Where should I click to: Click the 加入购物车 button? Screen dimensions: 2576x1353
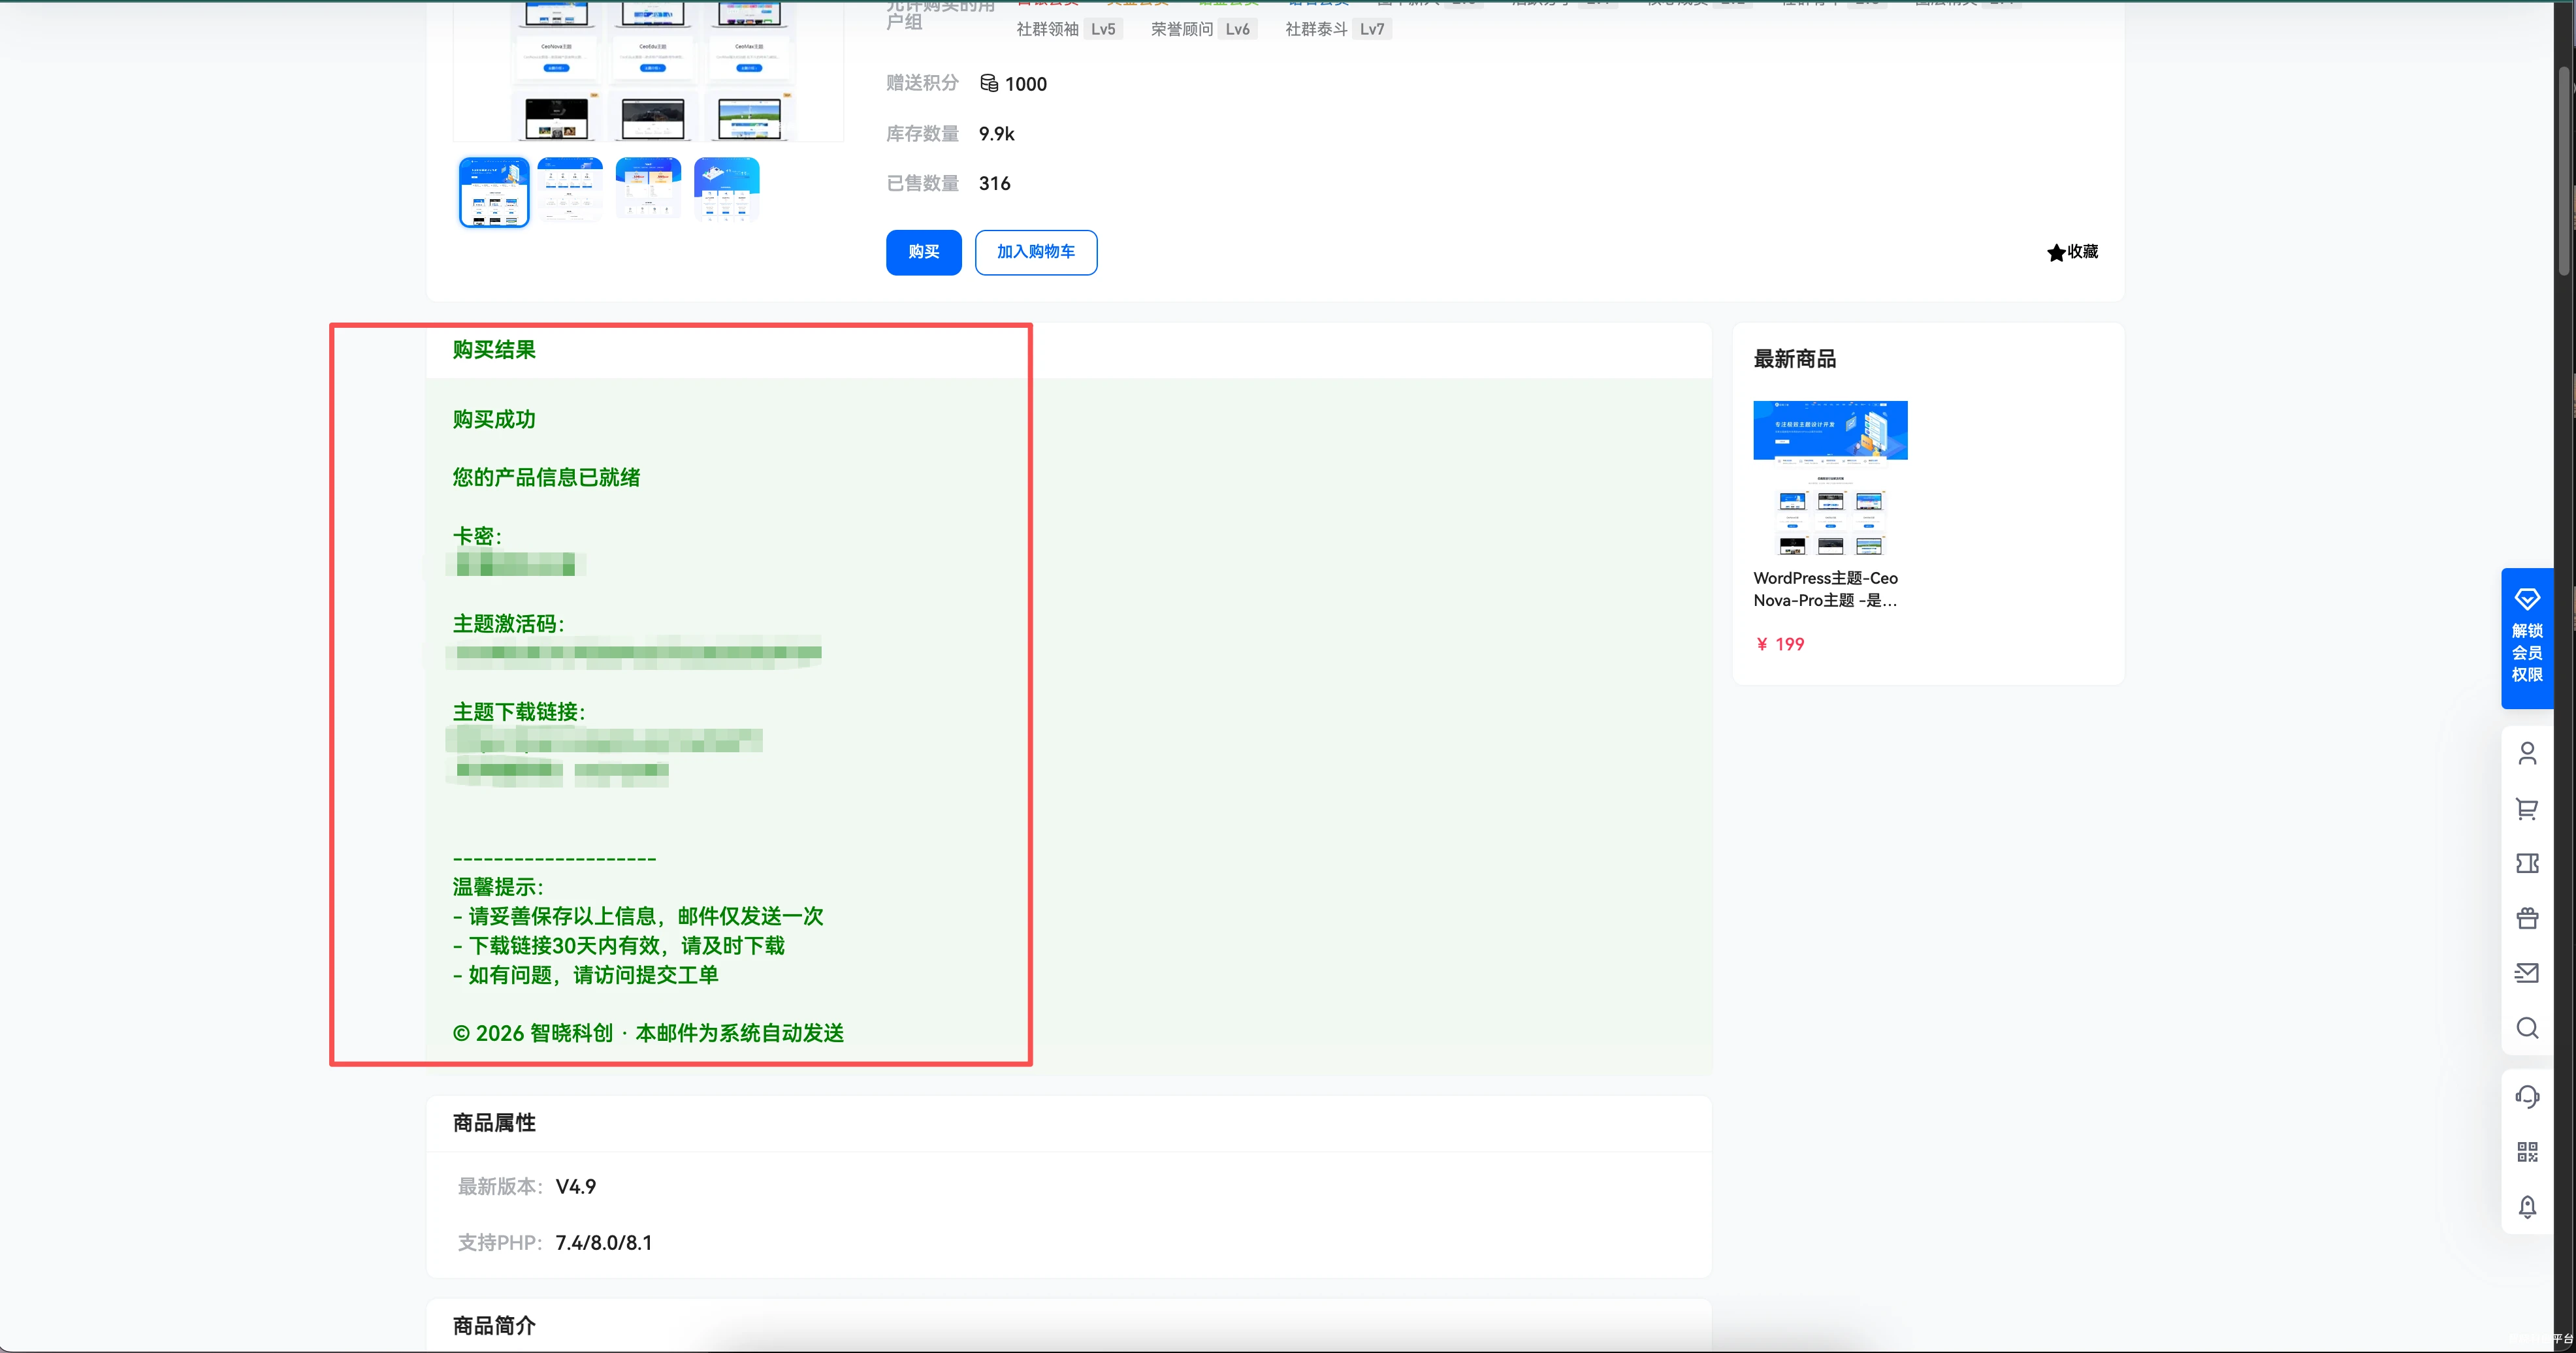[x=1035, y=252]
